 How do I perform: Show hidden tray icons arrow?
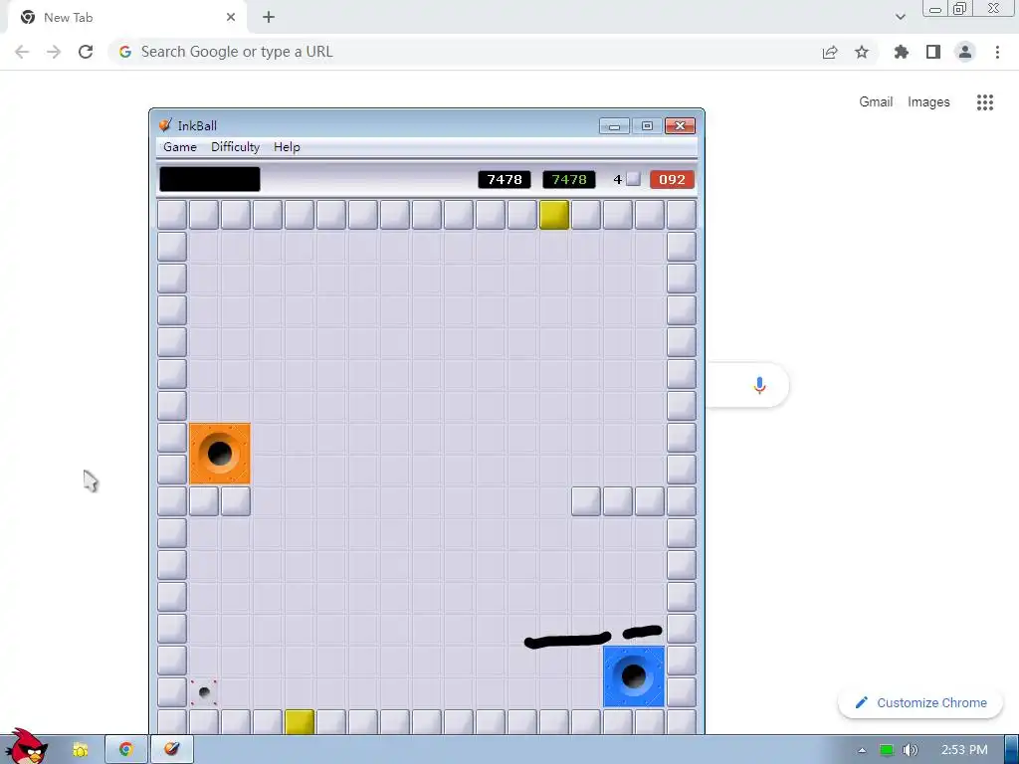click(x=862, y=750)
